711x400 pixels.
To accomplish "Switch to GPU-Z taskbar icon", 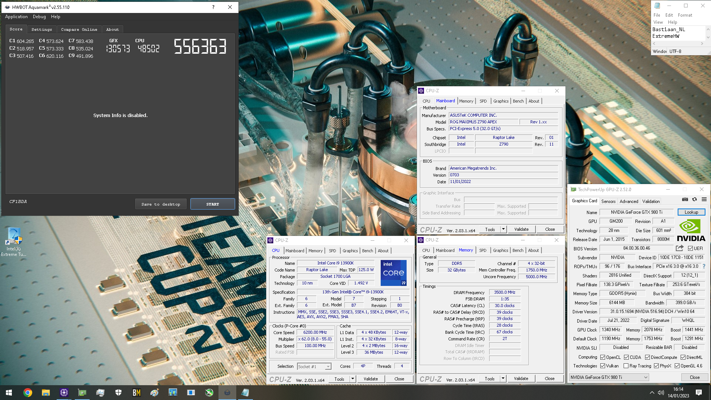I will (x=82, y=393).
